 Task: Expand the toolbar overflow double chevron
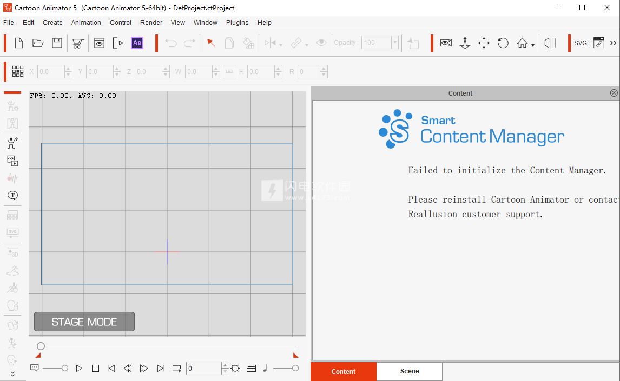[x=613, y=43]
